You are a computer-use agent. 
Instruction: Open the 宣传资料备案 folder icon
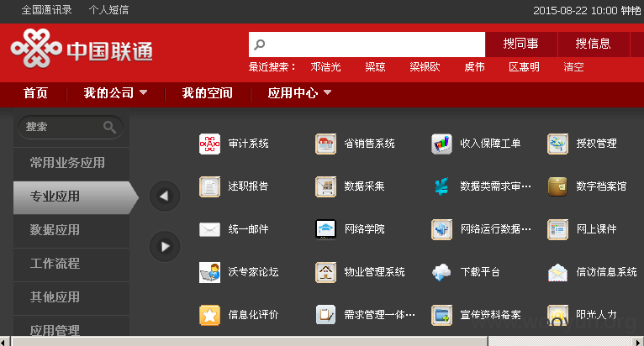pos(441,315)
